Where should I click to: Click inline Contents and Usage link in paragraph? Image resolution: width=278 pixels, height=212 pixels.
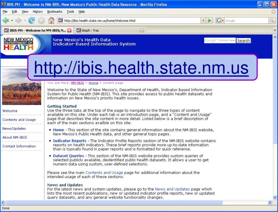[x=104, y=173]
